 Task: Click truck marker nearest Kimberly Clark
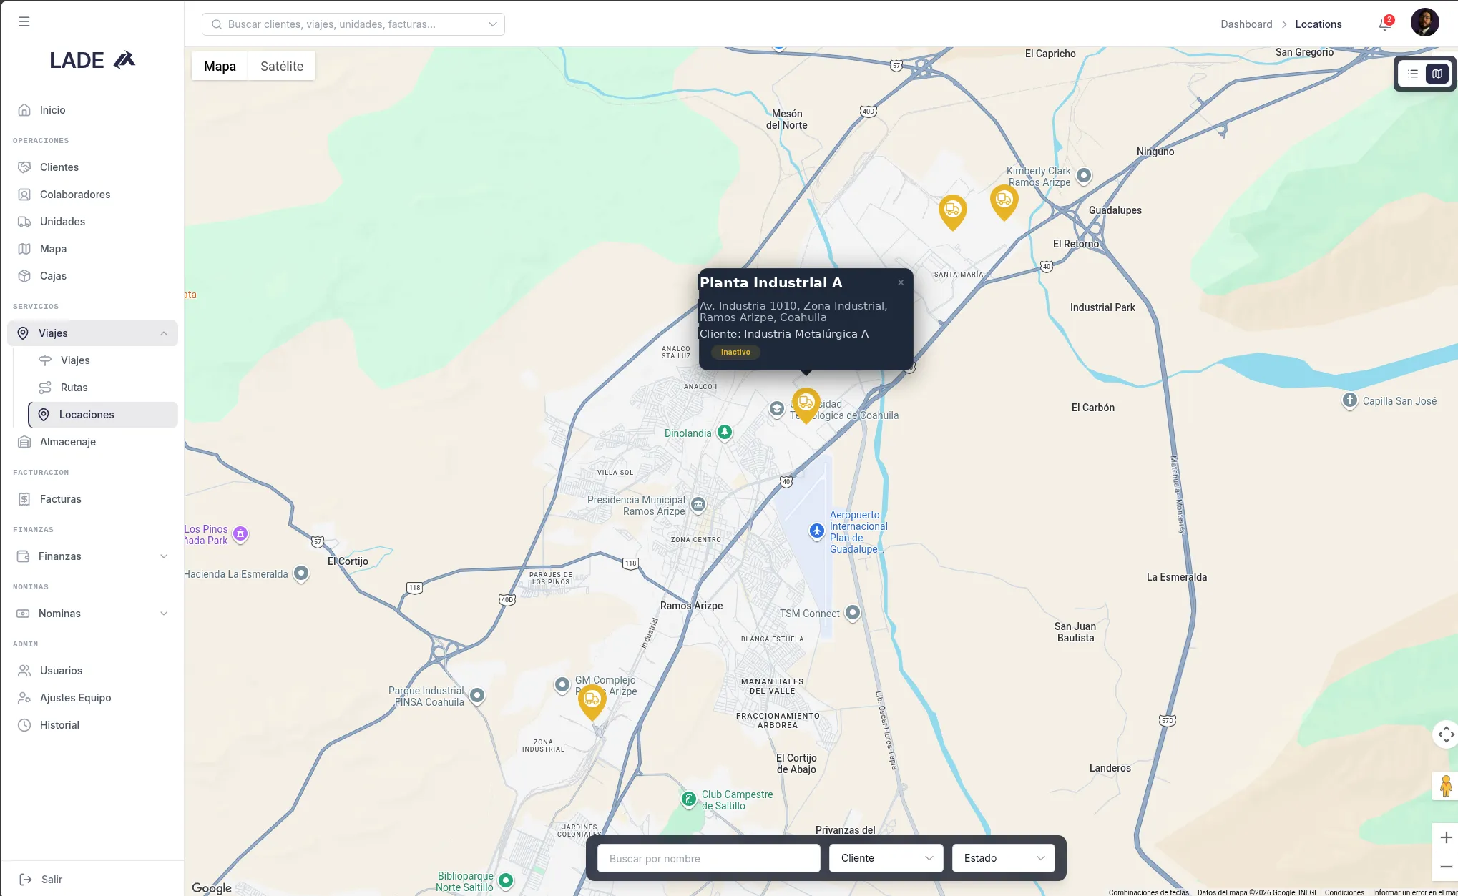tap(1004, 201)
